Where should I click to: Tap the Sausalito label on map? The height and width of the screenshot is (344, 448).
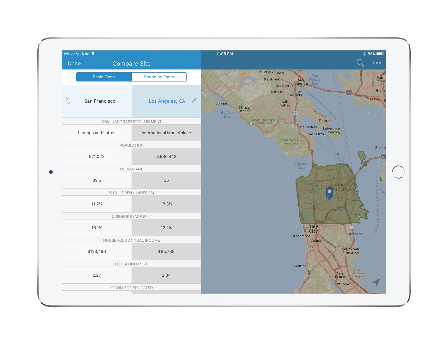pyautogui.click(x=316, y=134)
